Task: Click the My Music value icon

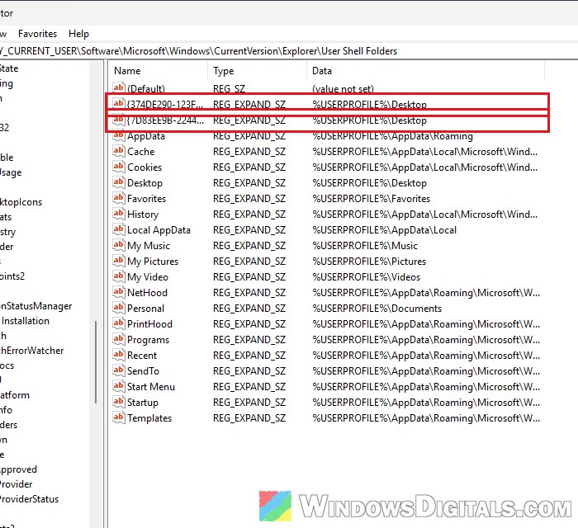Action: pos(118,245)
